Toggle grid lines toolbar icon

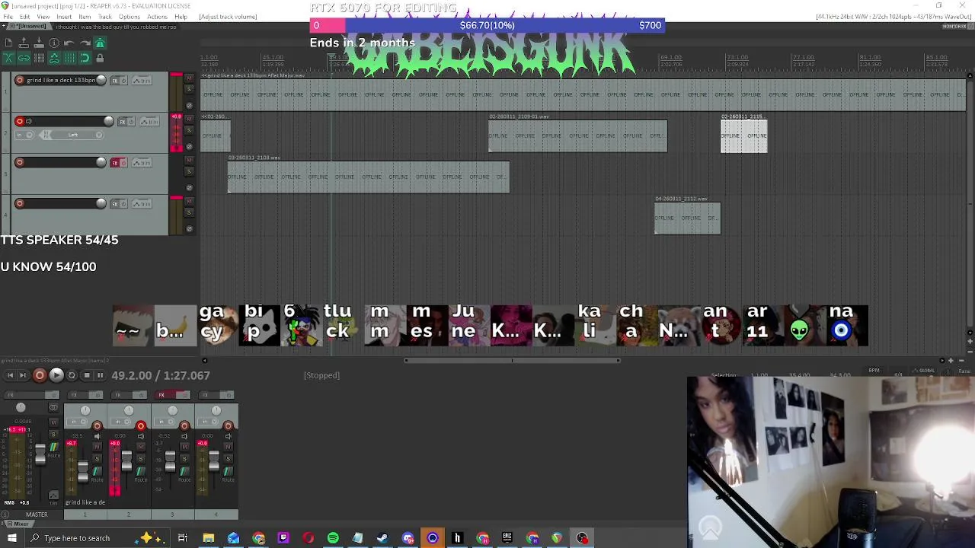[69, 58]
